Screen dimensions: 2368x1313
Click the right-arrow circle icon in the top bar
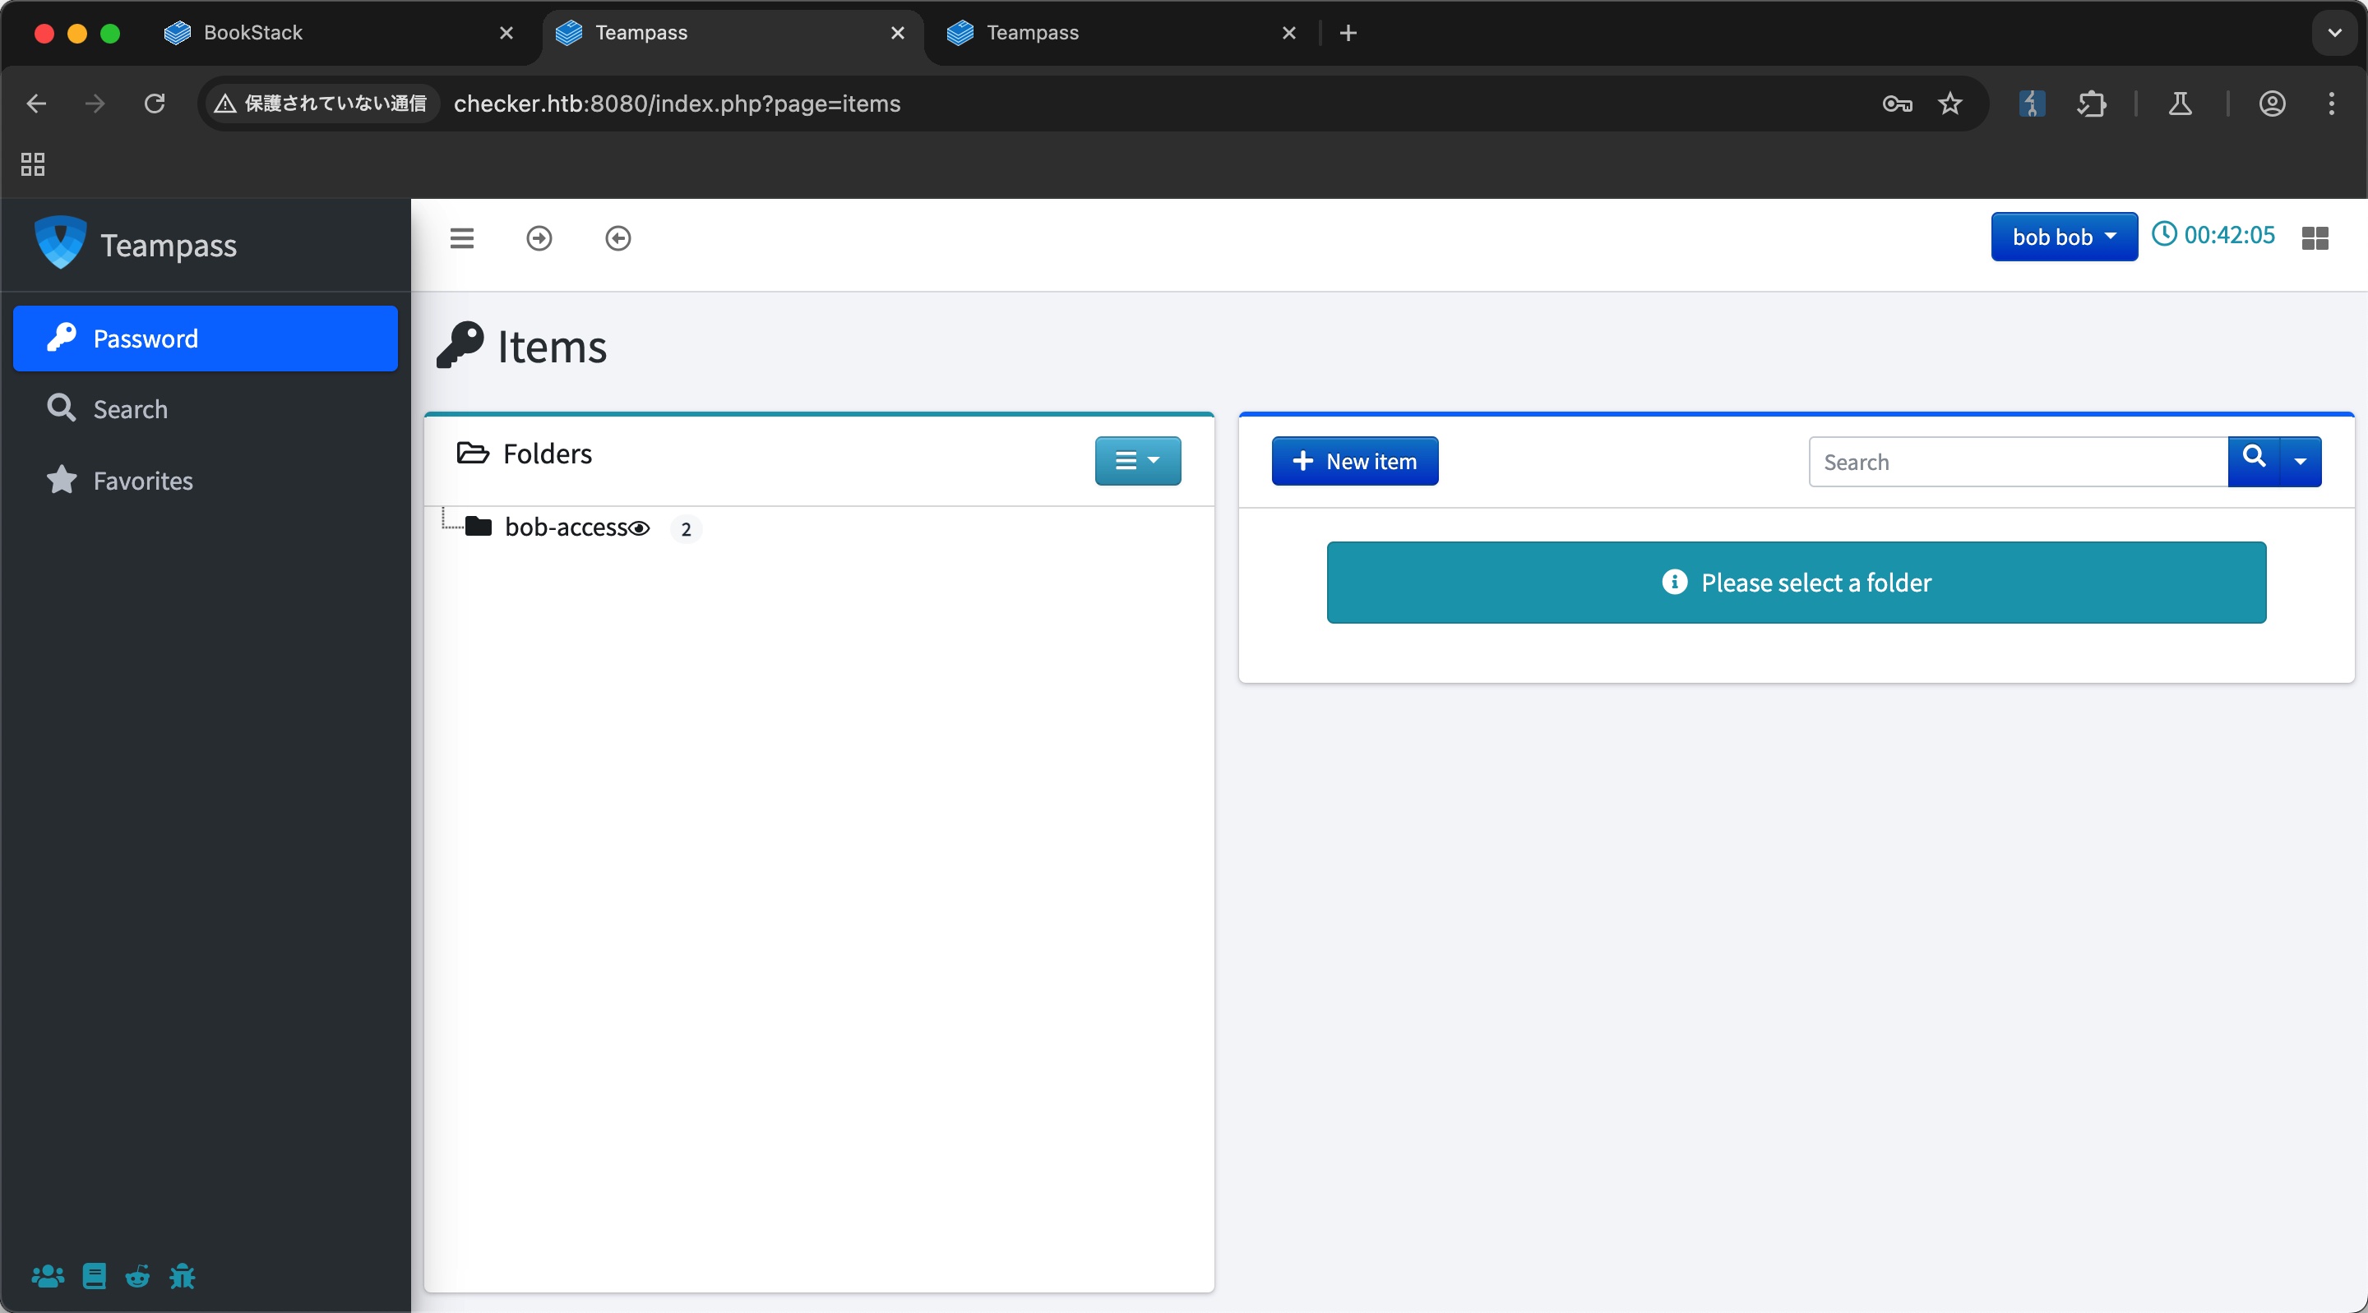click(539, 238)
